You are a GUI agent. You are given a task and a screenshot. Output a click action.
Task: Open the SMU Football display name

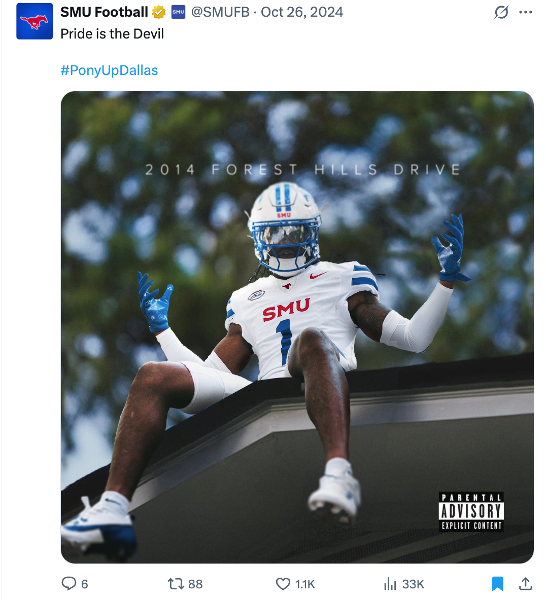coord(104,12)
